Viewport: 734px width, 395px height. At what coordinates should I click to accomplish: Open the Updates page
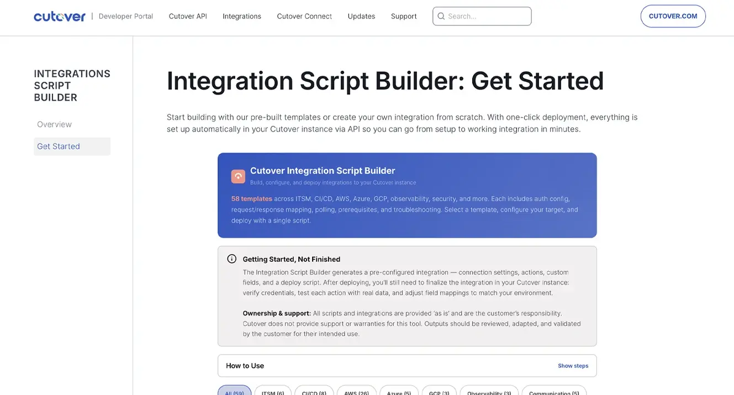tap(361, 16)
